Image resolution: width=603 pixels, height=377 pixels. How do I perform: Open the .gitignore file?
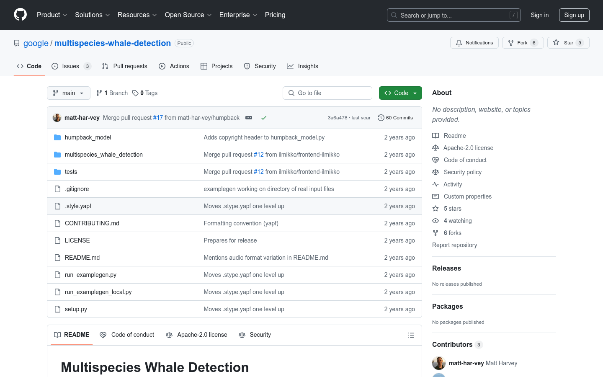(x=77, y=189)
